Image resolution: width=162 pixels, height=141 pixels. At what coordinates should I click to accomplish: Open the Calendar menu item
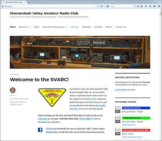(x=74, y=27)
